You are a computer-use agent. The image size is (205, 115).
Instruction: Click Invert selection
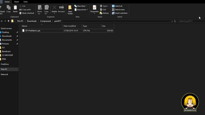pos(120,13)
